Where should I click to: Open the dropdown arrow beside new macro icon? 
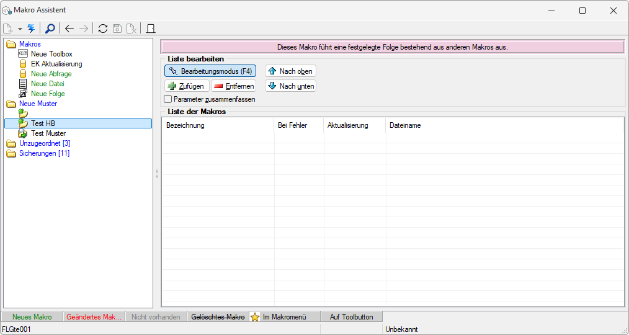click(x=20, y=29)
